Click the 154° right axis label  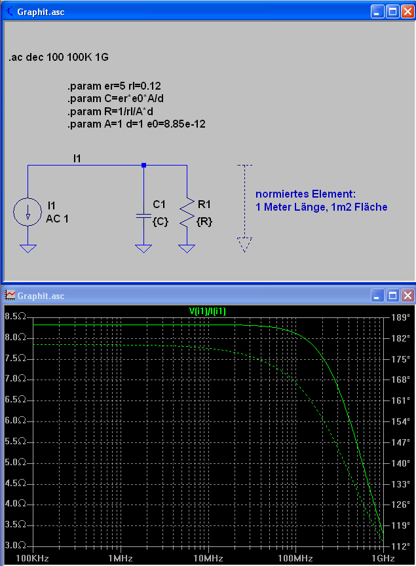coord(401,421)
